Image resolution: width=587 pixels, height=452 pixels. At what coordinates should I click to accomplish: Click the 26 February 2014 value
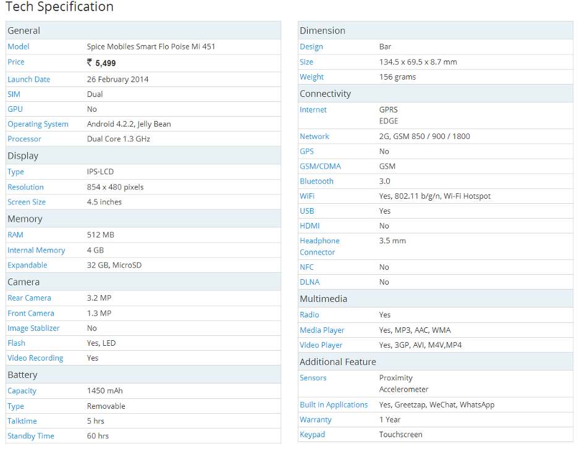117,79
